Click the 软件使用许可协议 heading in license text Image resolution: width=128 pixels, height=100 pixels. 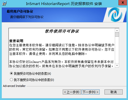(62, 31)
